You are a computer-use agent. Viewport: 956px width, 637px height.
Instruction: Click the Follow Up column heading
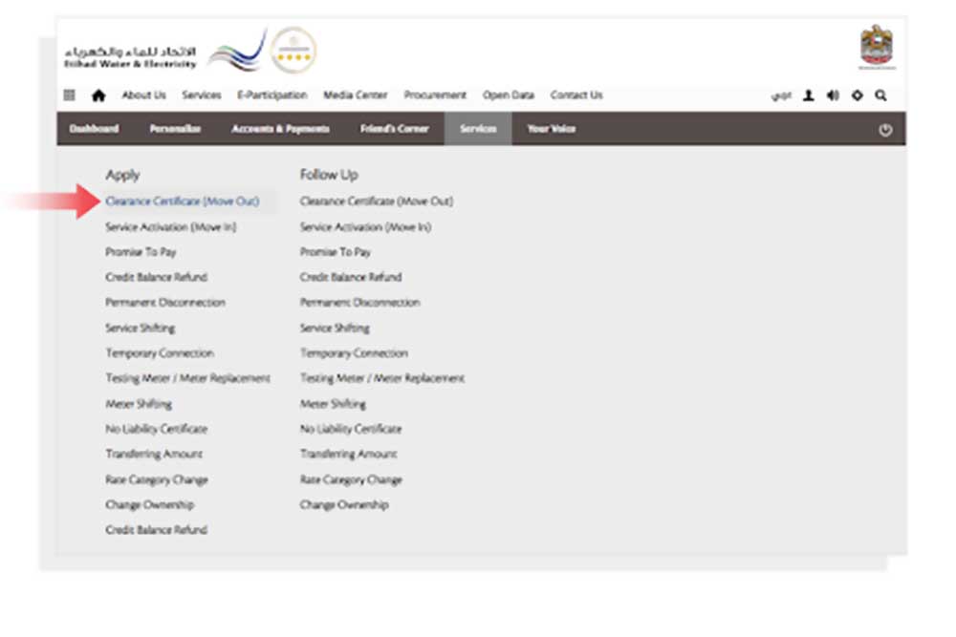329,175
